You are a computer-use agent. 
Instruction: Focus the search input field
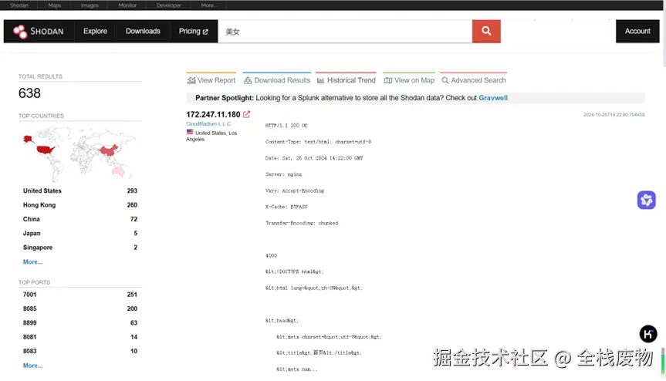[345, 31]
